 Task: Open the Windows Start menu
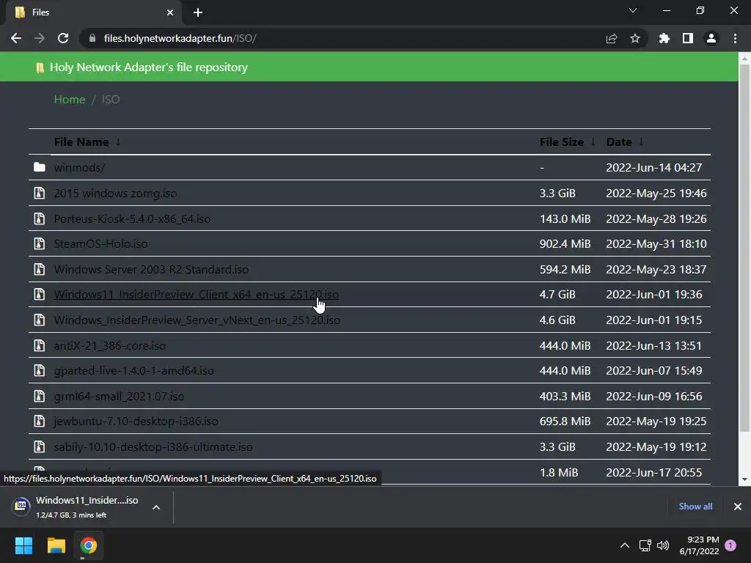pyautogui.click(x=23, y=545)
